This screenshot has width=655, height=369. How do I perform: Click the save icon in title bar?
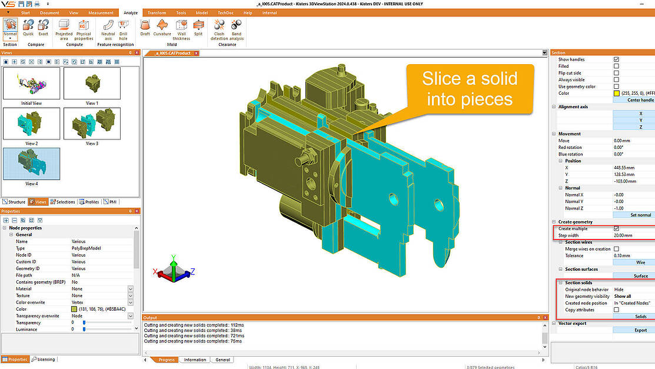pos(21,4)
